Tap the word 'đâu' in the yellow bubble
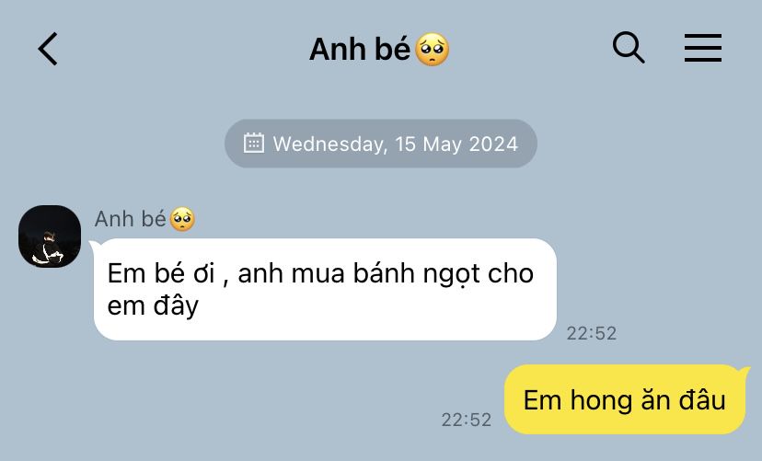Viewport: 762px width, 461px height. pos(702,399)
